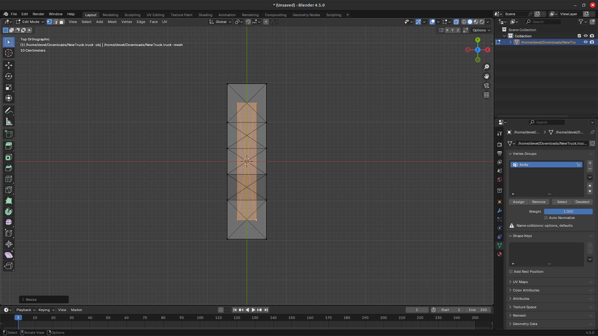Hide the NewTruck object eye icon

coord(586,42)
